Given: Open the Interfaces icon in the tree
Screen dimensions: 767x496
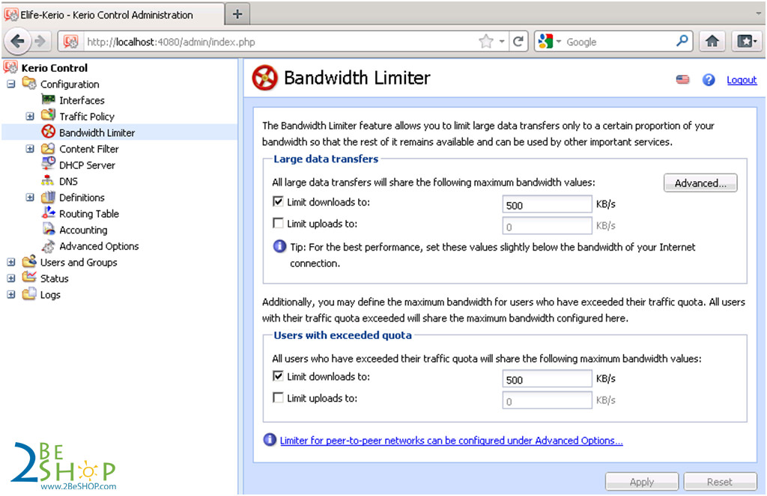Looking at the screenshot, I should tap(48, 99).
